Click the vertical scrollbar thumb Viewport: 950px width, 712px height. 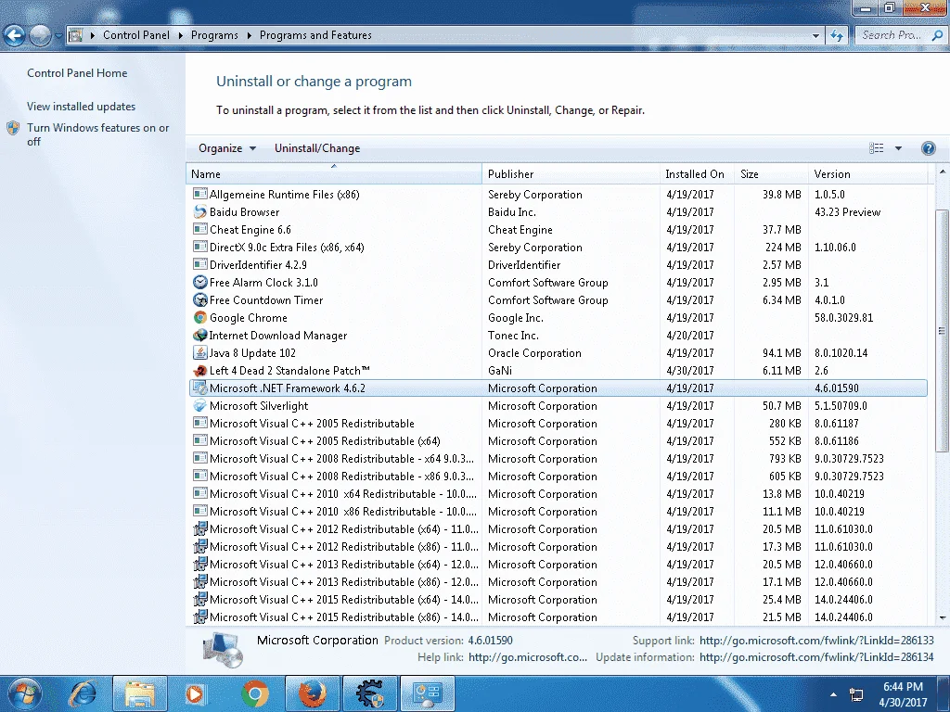coord(942,331)
